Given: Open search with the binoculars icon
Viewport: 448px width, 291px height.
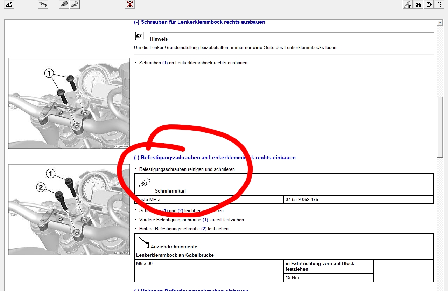Looking at the screenshot, I should point(418,5).
